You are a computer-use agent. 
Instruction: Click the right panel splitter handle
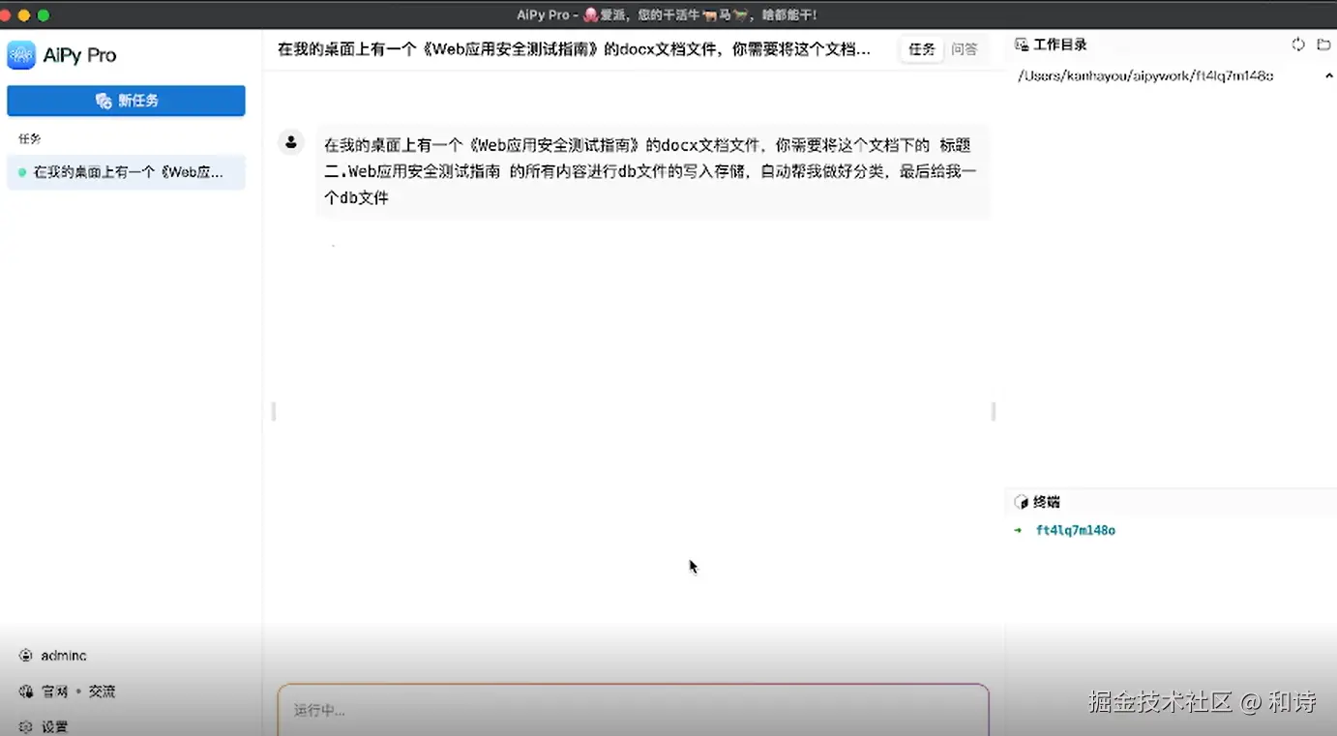(994, 411)
